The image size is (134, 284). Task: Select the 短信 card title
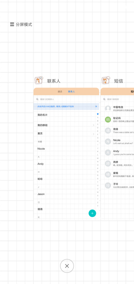coord(118,81)
